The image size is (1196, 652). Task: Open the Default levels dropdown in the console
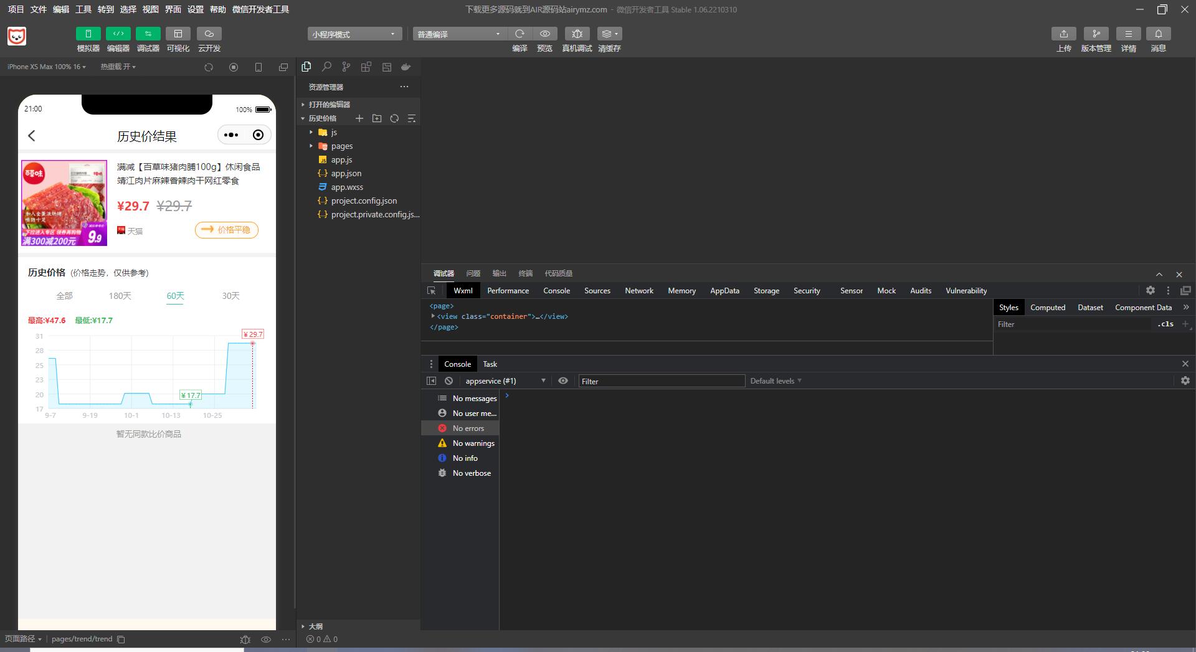(x=776, y=381)
